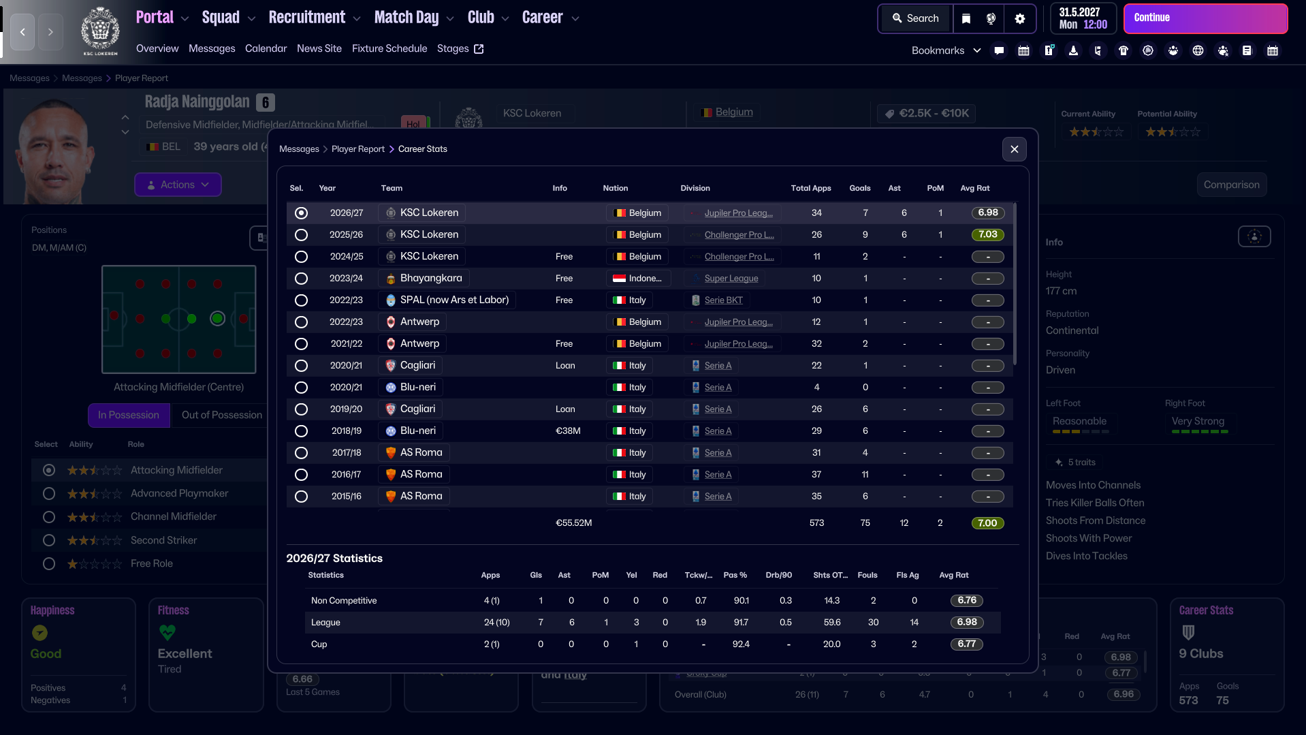Open the Bookmarks dropdown
Screen dimensions: 1306x735
pos(946,50)
